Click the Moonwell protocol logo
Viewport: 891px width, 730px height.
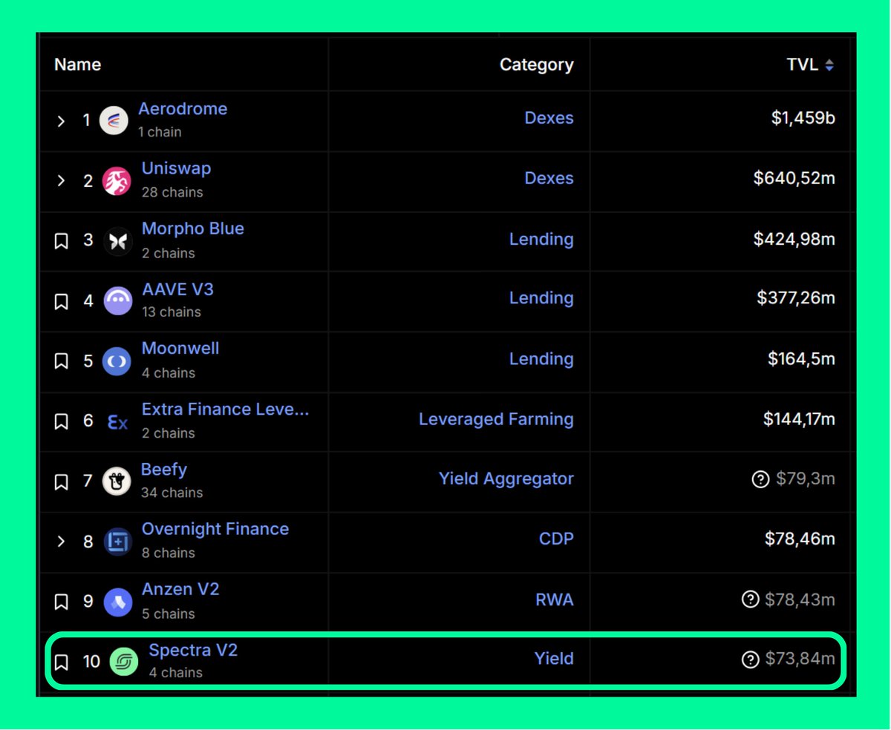(117, 361)
